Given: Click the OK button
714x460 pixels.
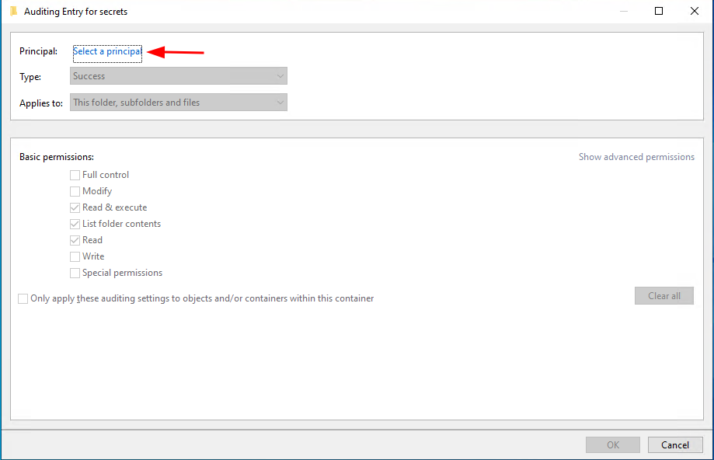Looking at the screenshot, I should pos(613,445).
